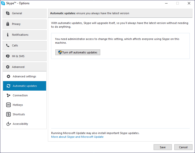The height and width of the screenshot is (153, 195).
Task: Open More about Skype and Microsoft Update link
Action: coord(77,137)
